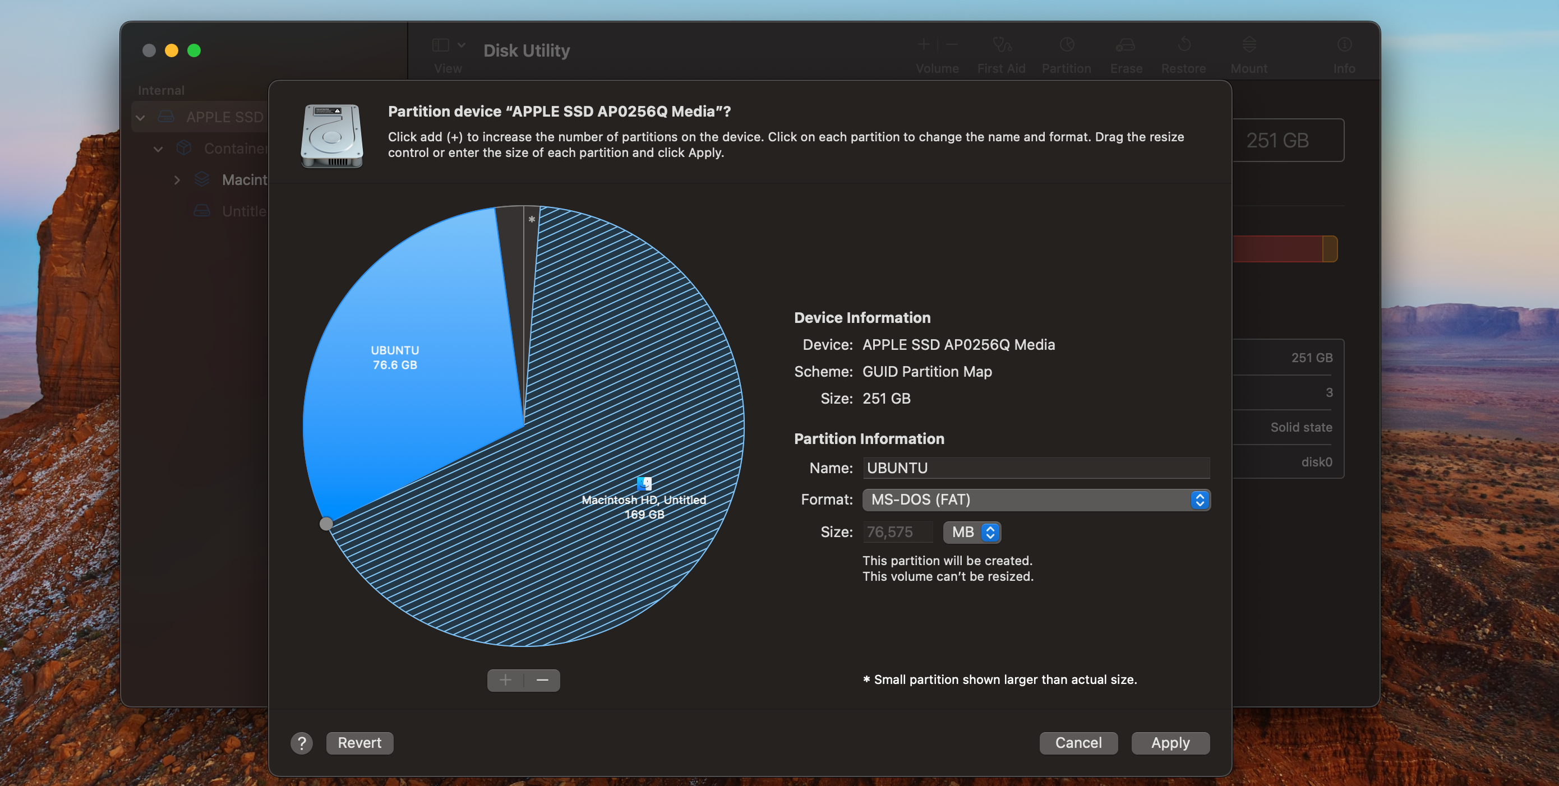
Task: Expand the Macintosh HD sidebar item
Action: [x=177, y=180]
